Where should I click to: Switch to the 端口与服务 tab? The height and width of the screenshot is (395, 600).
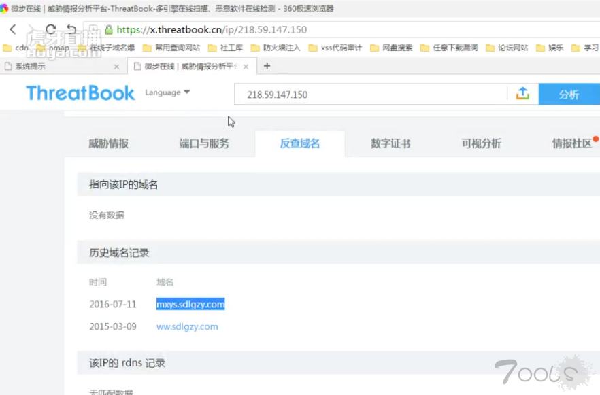(x=204, y=143)
